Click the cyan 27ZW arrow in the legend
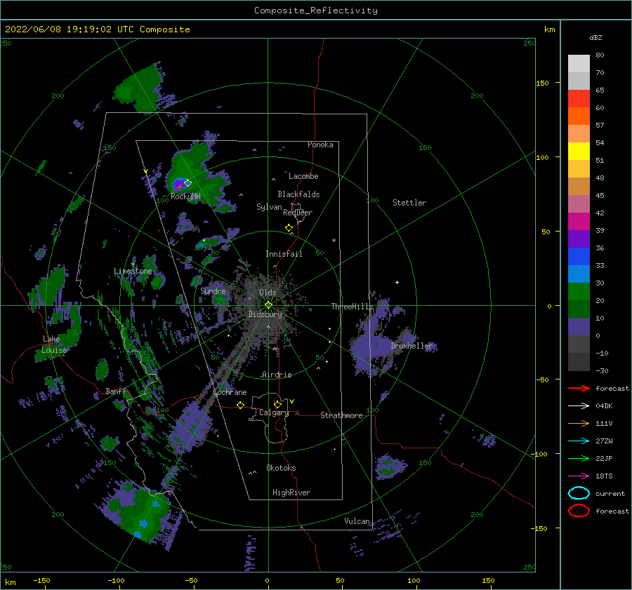Viewport: 632px width, 590px height. [579, 441]
